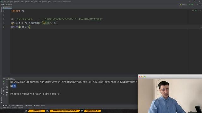Open the Code menu

click(x=22, y=2)
